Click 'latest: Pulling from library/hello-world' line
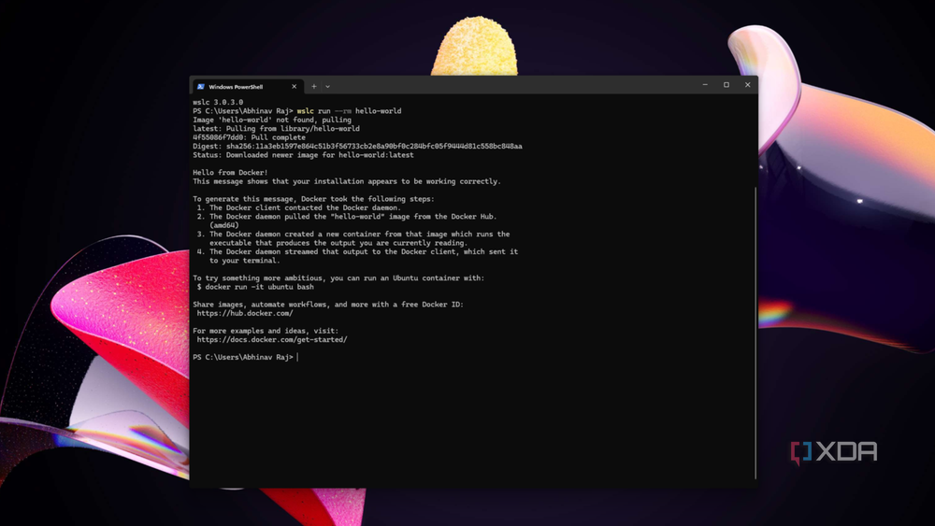935x526 pixels. pos(276,129)
